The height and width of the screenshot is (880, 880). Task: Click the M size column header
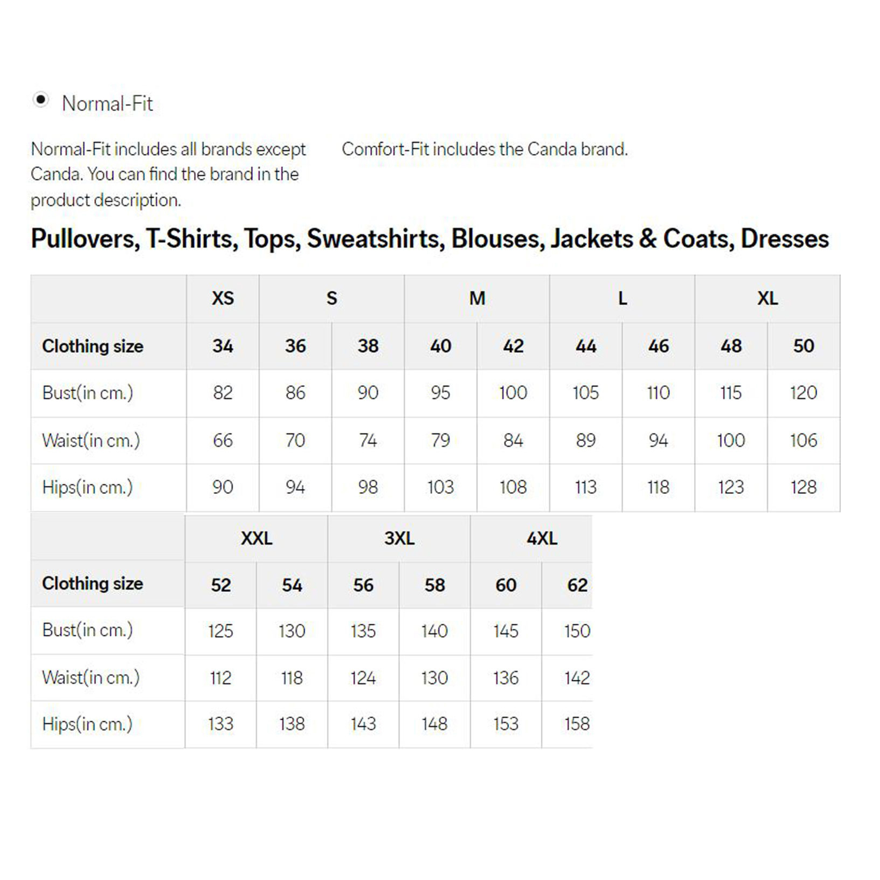tap(477, 298)
